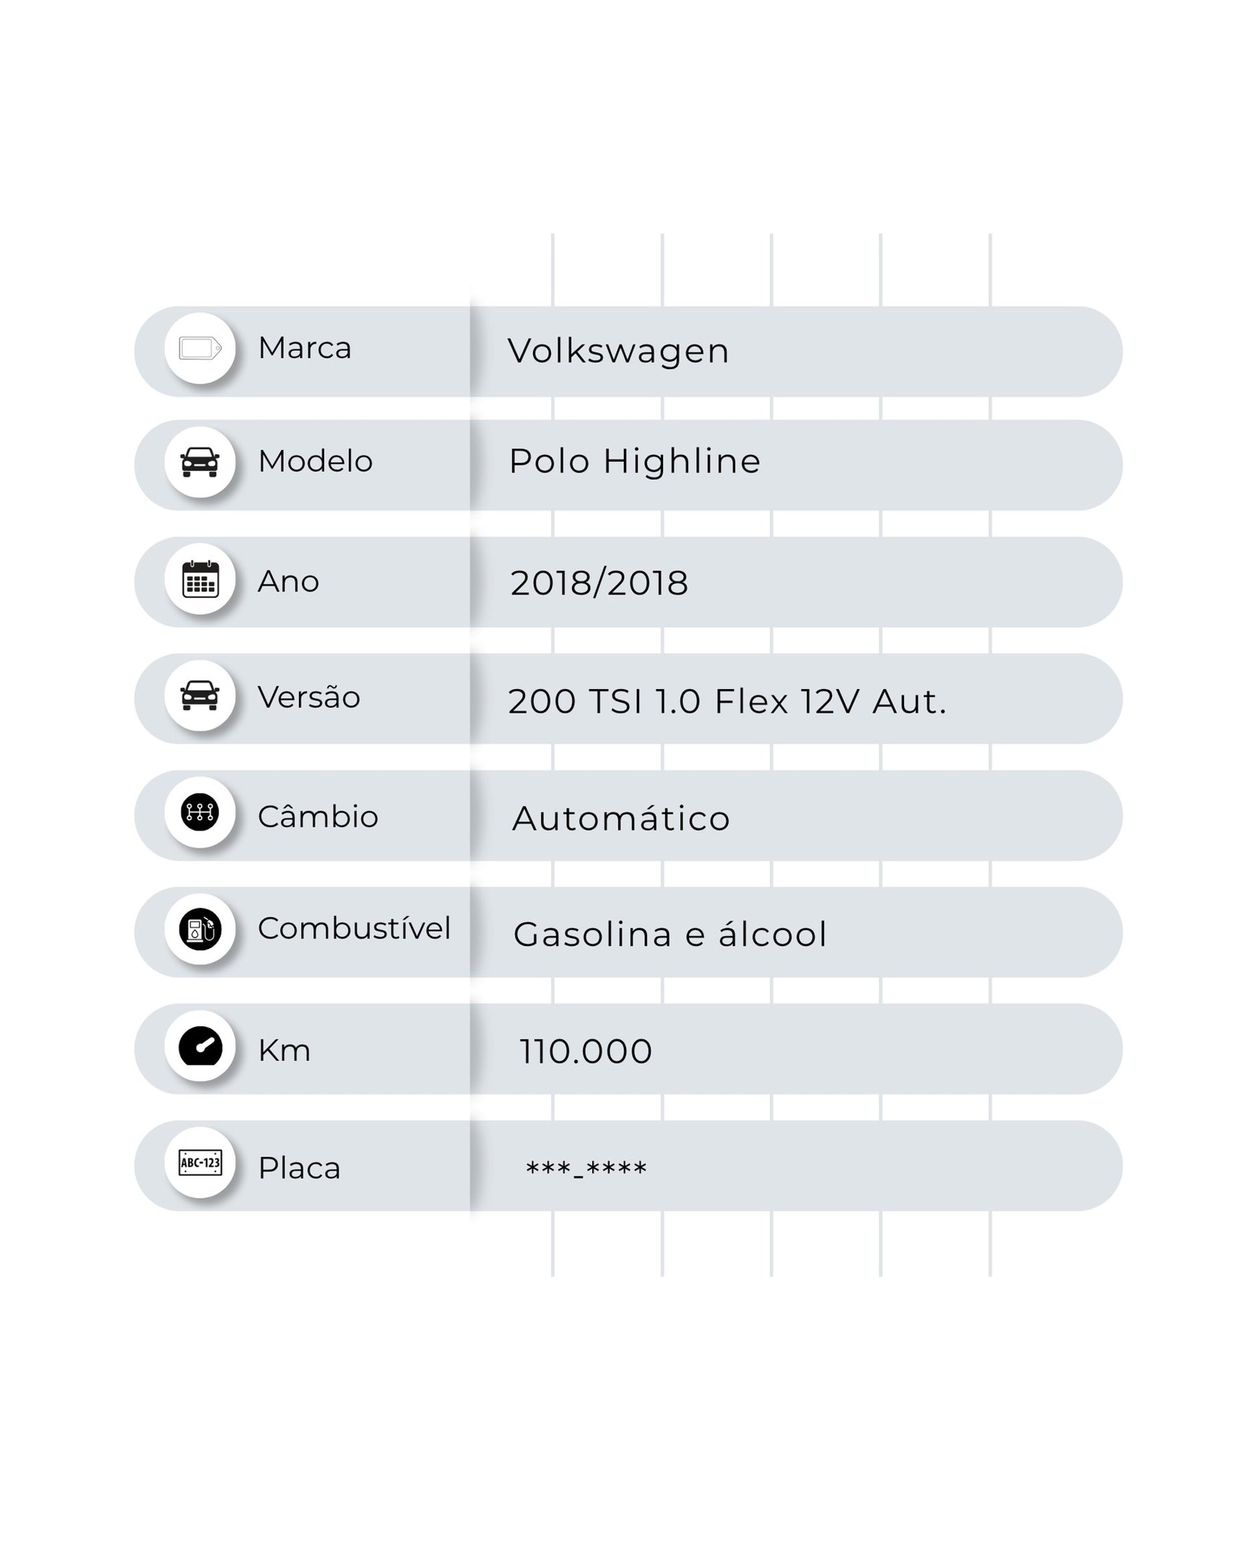Image resolution: width=1248 pixels, height=1560 pixels.
Task: Click the car icon beside Versão
Action: 200,695
